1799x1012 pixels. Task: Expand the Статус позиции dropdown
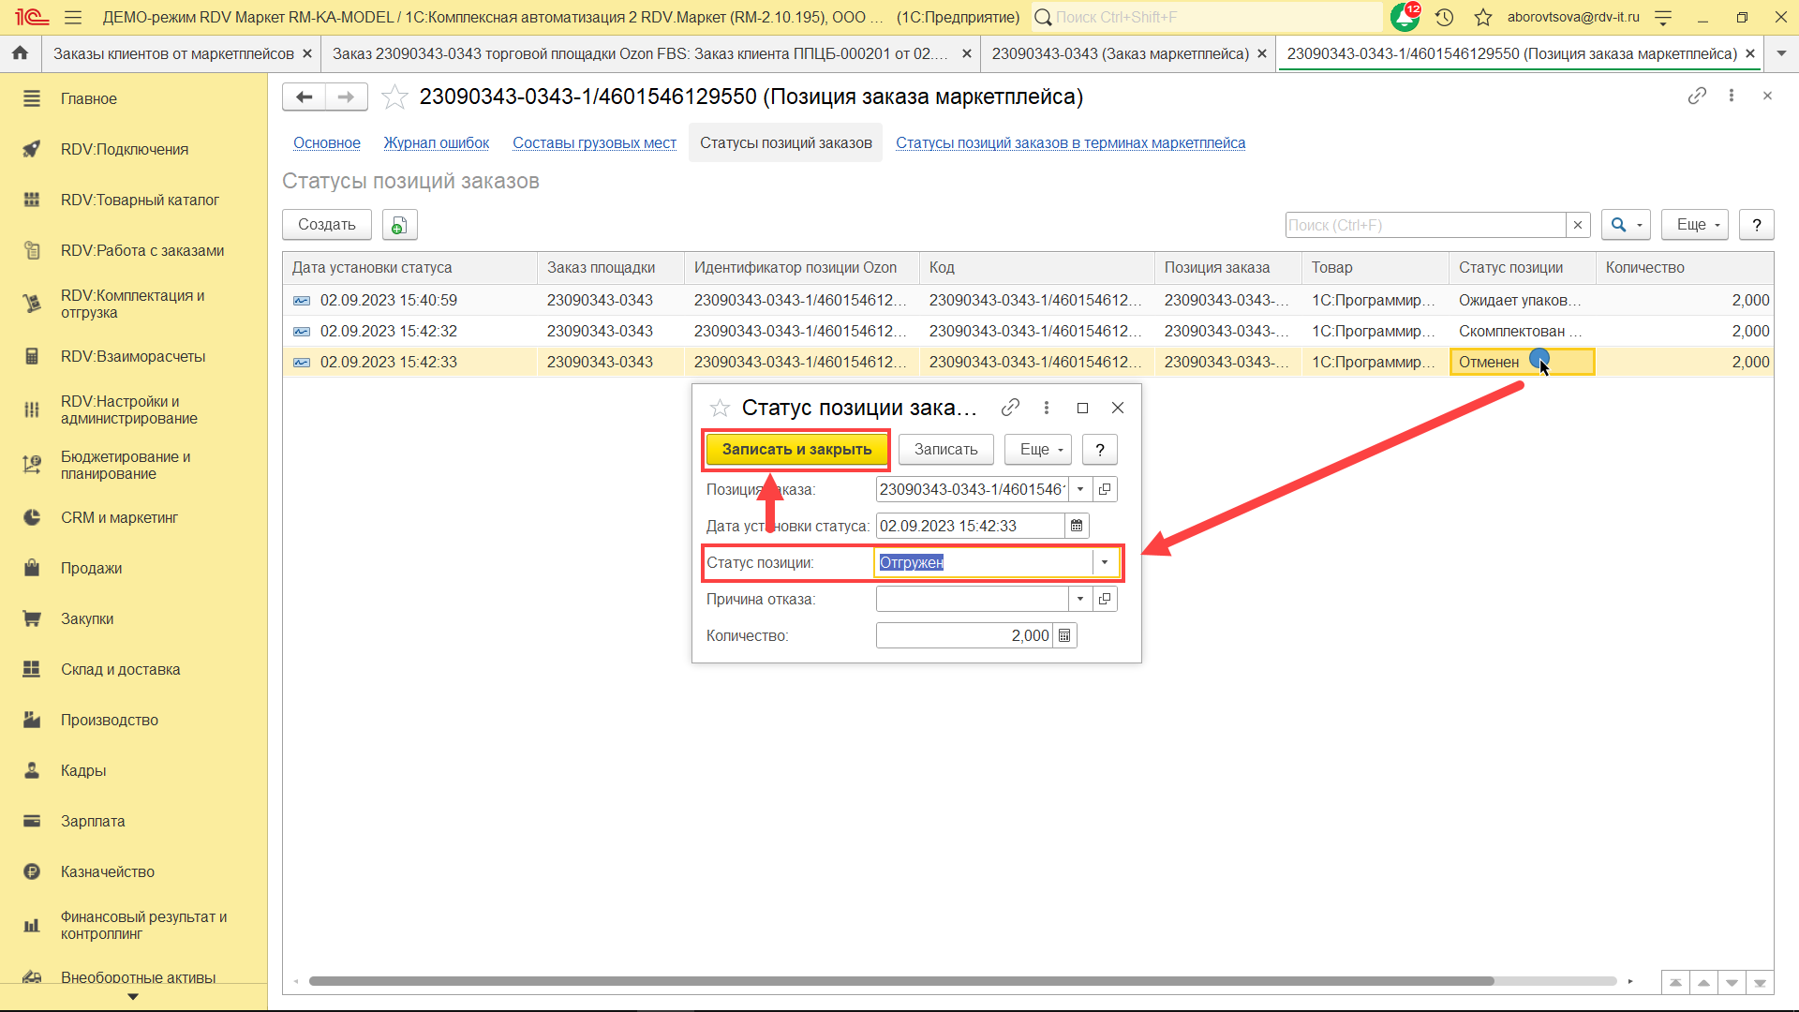(x=1105, y=562)
